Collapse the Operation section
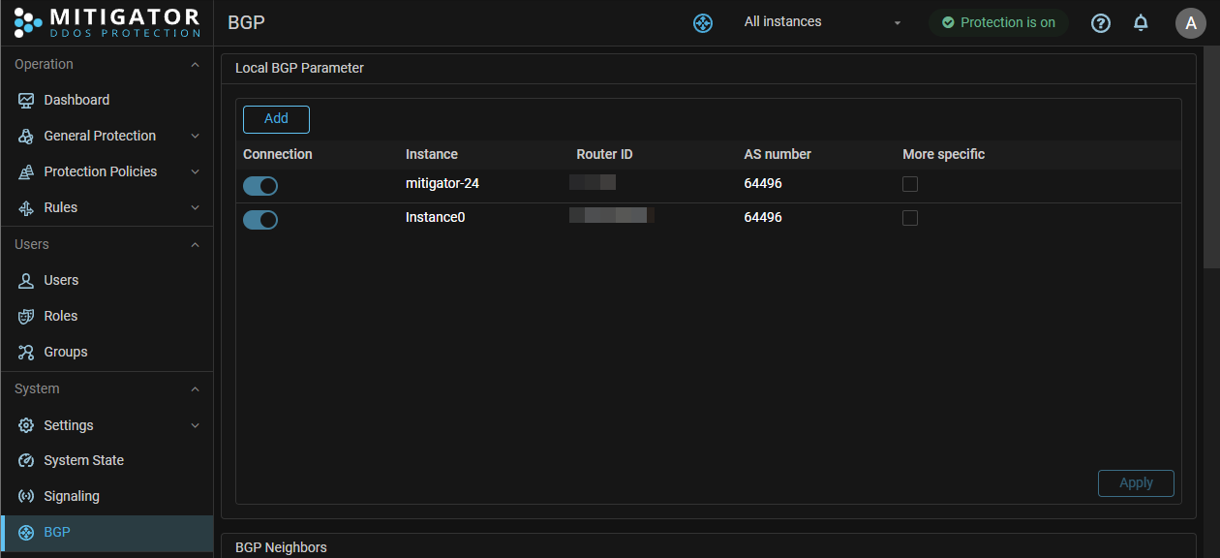The image size is (1220, 558). pyautogui.click(x=195, y=65)
